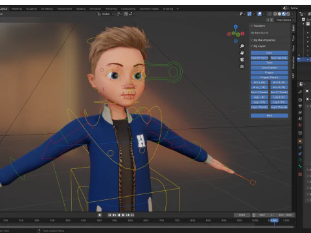311x233 pixels.
Task: Toggle the Torso rig layer
Action: pyautogui.click(x=269, y=63)
